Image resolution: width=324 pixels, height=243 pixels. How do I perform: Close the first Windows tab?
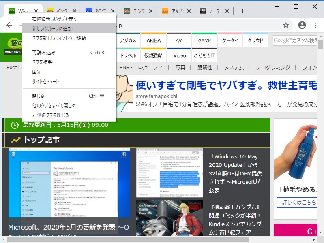(36, 11)
